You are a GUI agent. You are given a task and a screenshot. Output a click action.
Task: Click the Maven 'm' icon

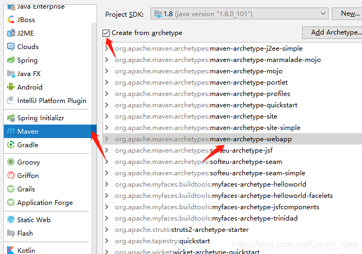11,131
